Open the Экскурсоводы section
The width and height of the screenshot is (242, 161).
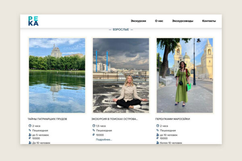[183, 21]
